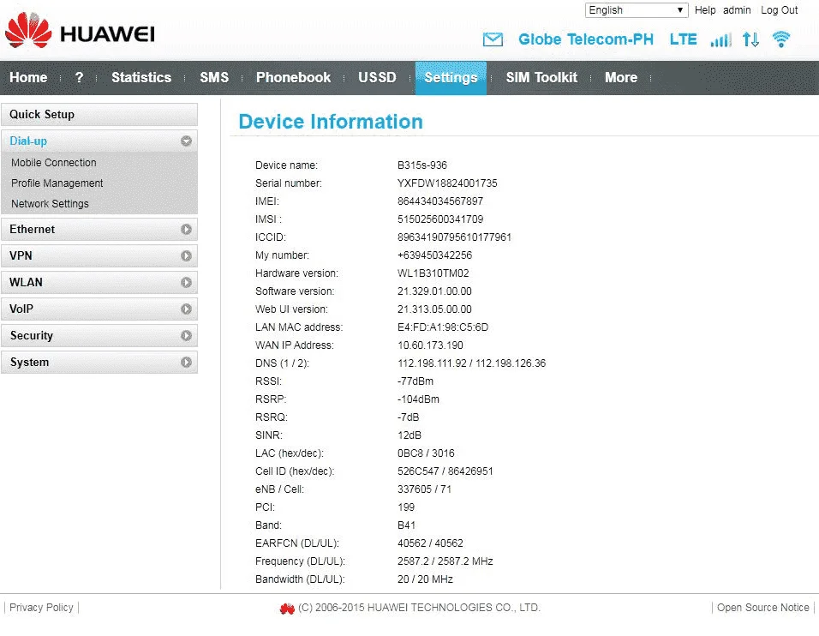819x636 pixels.
Task: Click MAC address E4:FD:A1:98:C5:6D
Action: point(443,327)
